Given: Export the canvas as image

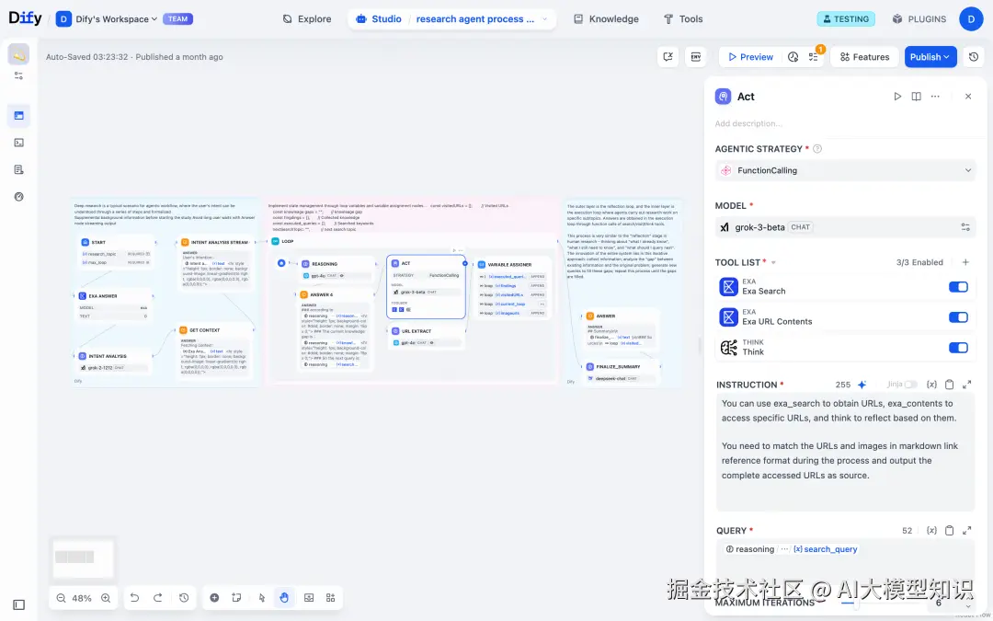Looking at the screenshot, I should pyautogui.click(x=309, y=598).
